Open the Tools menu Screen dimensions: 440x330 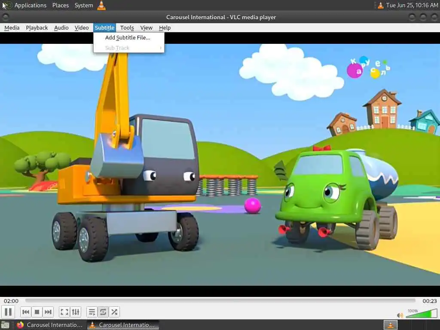pos(127,28)
